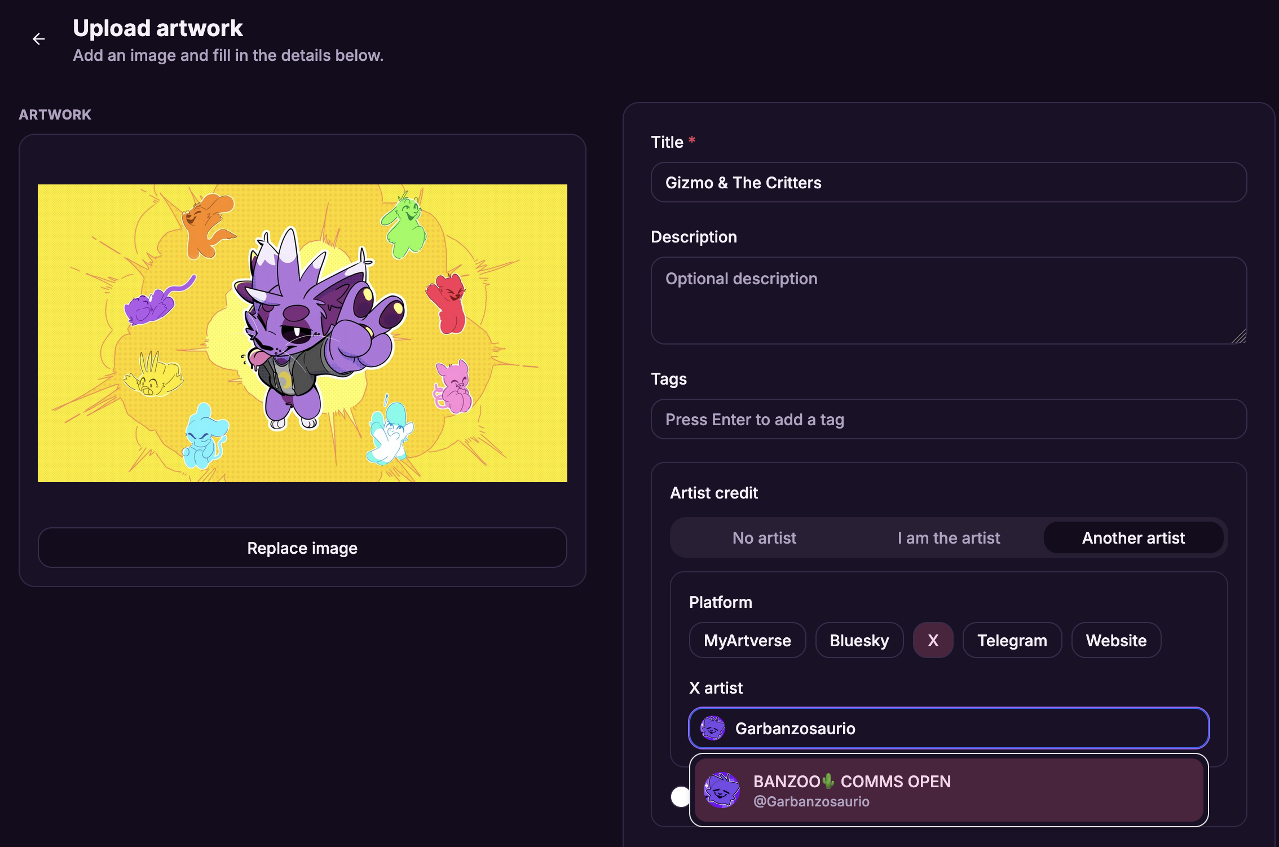Screen dimensions: 1279x847
Task: Click the Tags input field
Action: point(949,419)
